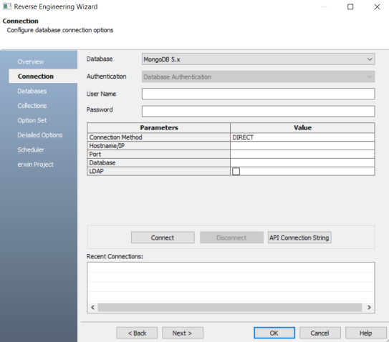This screenshot has height=342, width=389.
Task: Go to the Databases step
Action: [32, 91]
